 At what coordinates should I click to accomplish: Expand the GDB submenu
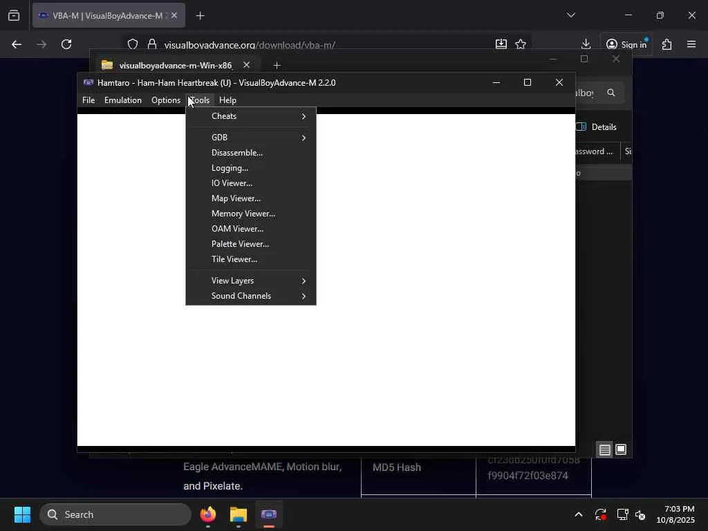click(250, 138)
